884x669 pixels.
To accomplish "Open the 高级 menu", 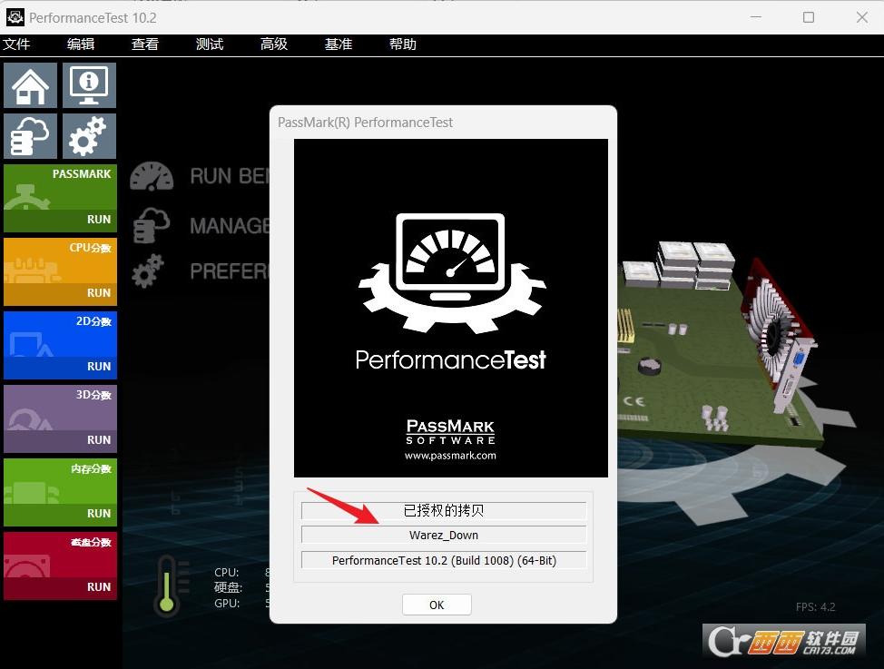I will pos(274,44).
